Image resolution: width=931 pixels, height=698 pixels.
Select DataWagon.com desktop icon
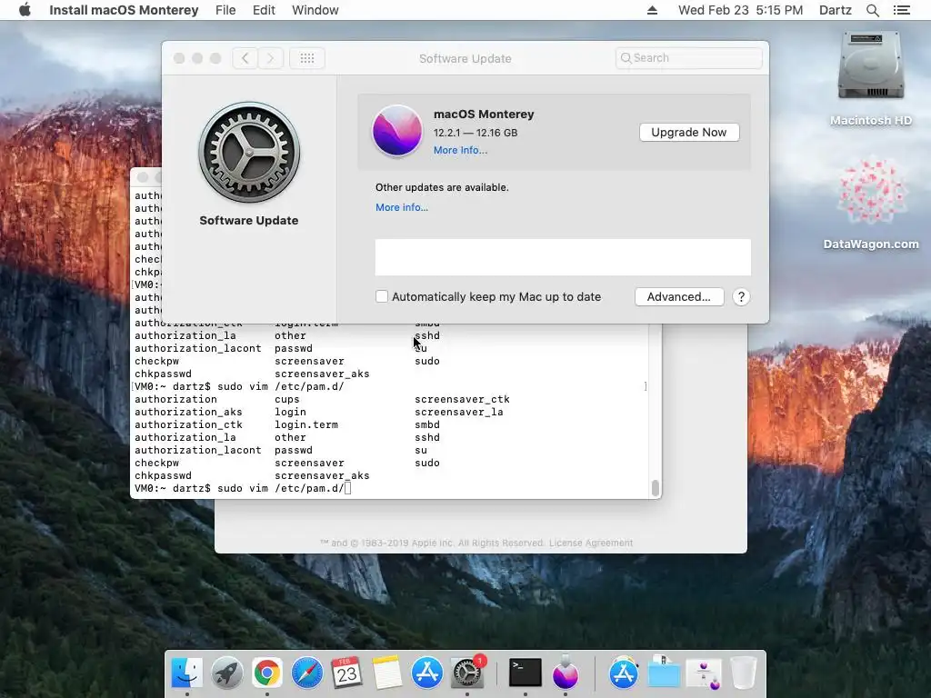(872, 191)
